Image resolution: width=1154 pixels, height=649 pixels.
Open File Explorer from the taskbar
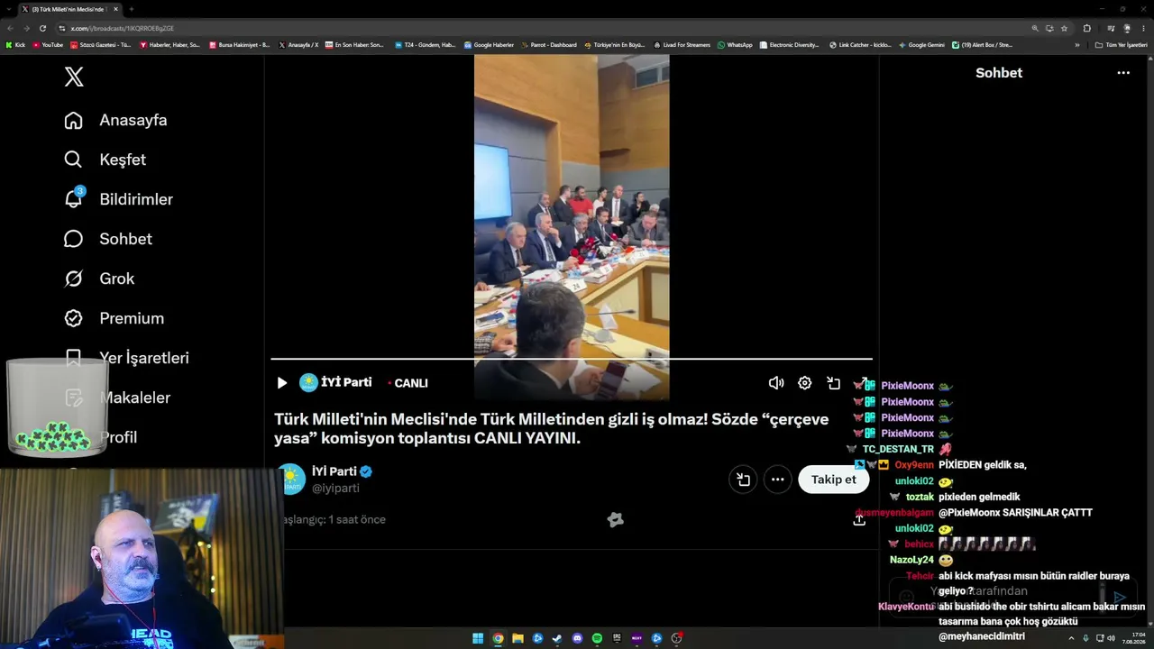517,638
